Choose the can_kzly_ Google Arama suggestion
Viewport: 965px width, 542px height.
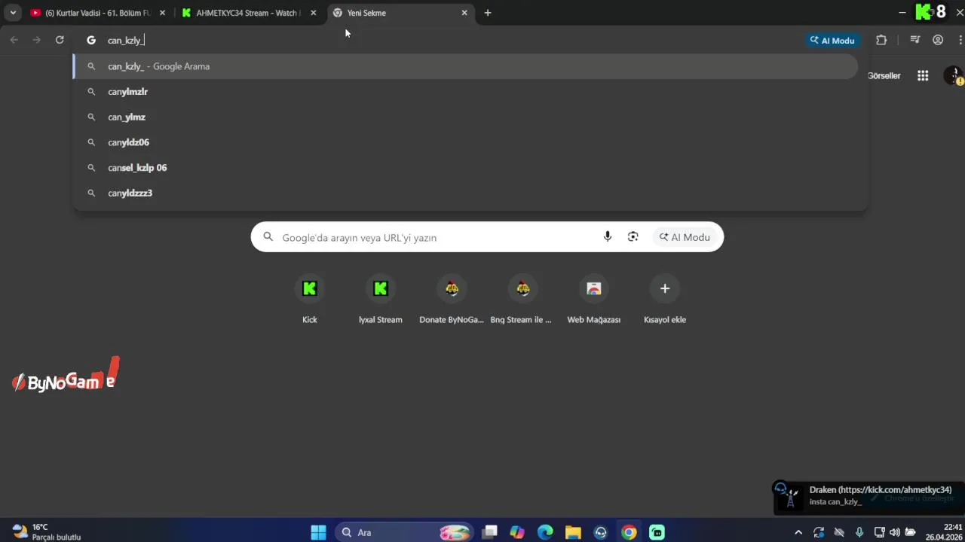(x=465, y=66)
